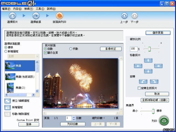Move photo right with the right arrow
Viewport: 176px width, 132px height.
coord(158,66)
